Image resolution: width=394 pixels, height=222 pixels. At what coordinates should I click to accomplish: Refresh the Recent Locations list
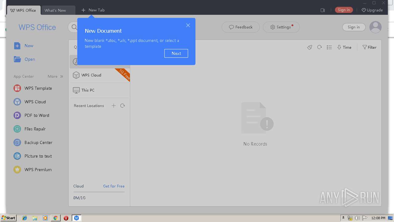click(123, 106)
